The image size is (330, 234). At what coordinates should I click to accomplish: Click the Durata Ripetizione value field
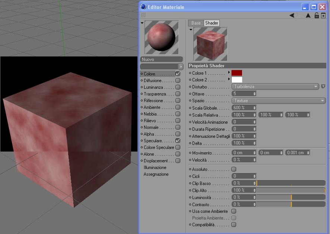coord(244,129)
